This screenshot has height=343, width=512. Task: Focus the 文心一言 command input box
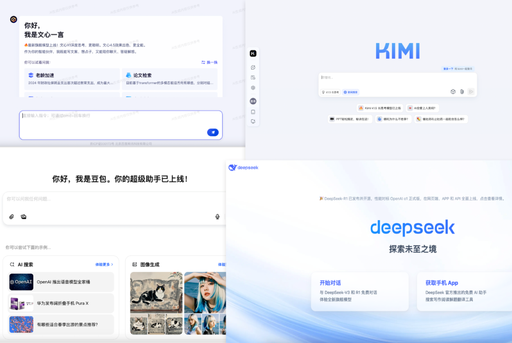(121, 125)
